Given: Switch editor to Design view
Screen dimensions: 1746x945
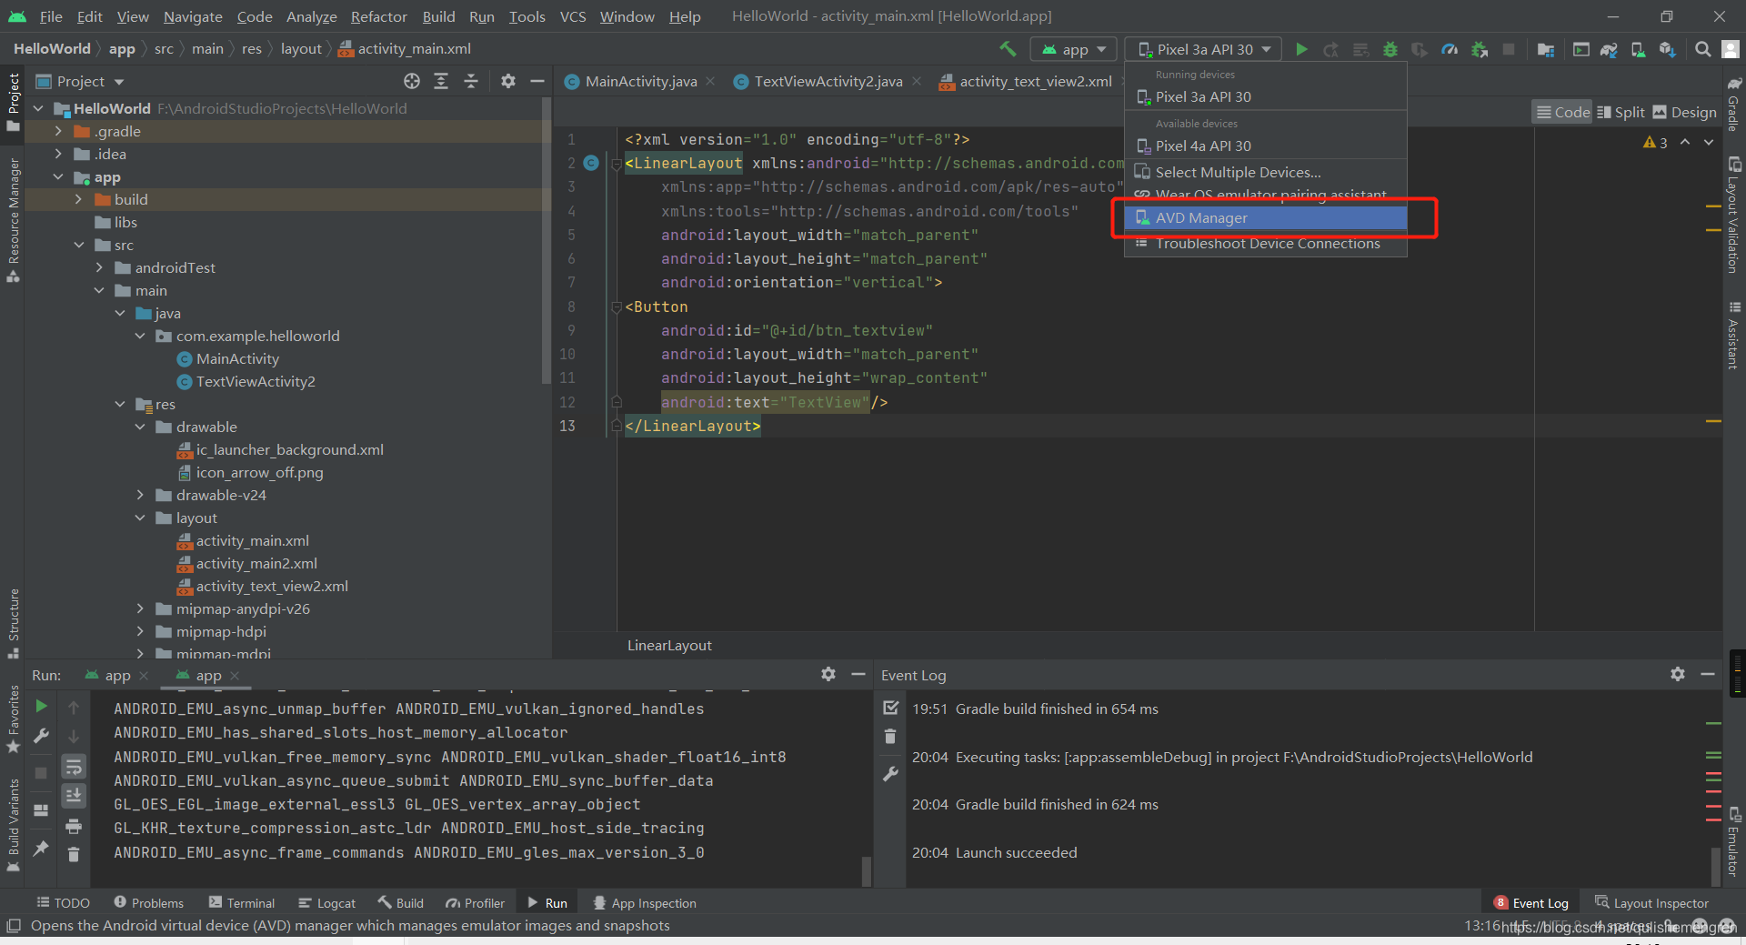Looking at the screenshot, I should click(x=1684, y=112).
